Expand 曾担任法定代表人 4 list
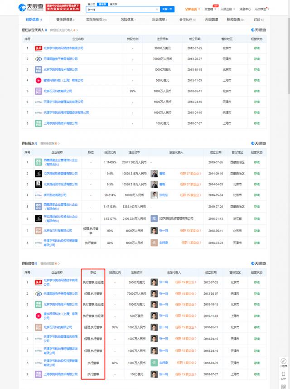 click(x=64, y=30)
